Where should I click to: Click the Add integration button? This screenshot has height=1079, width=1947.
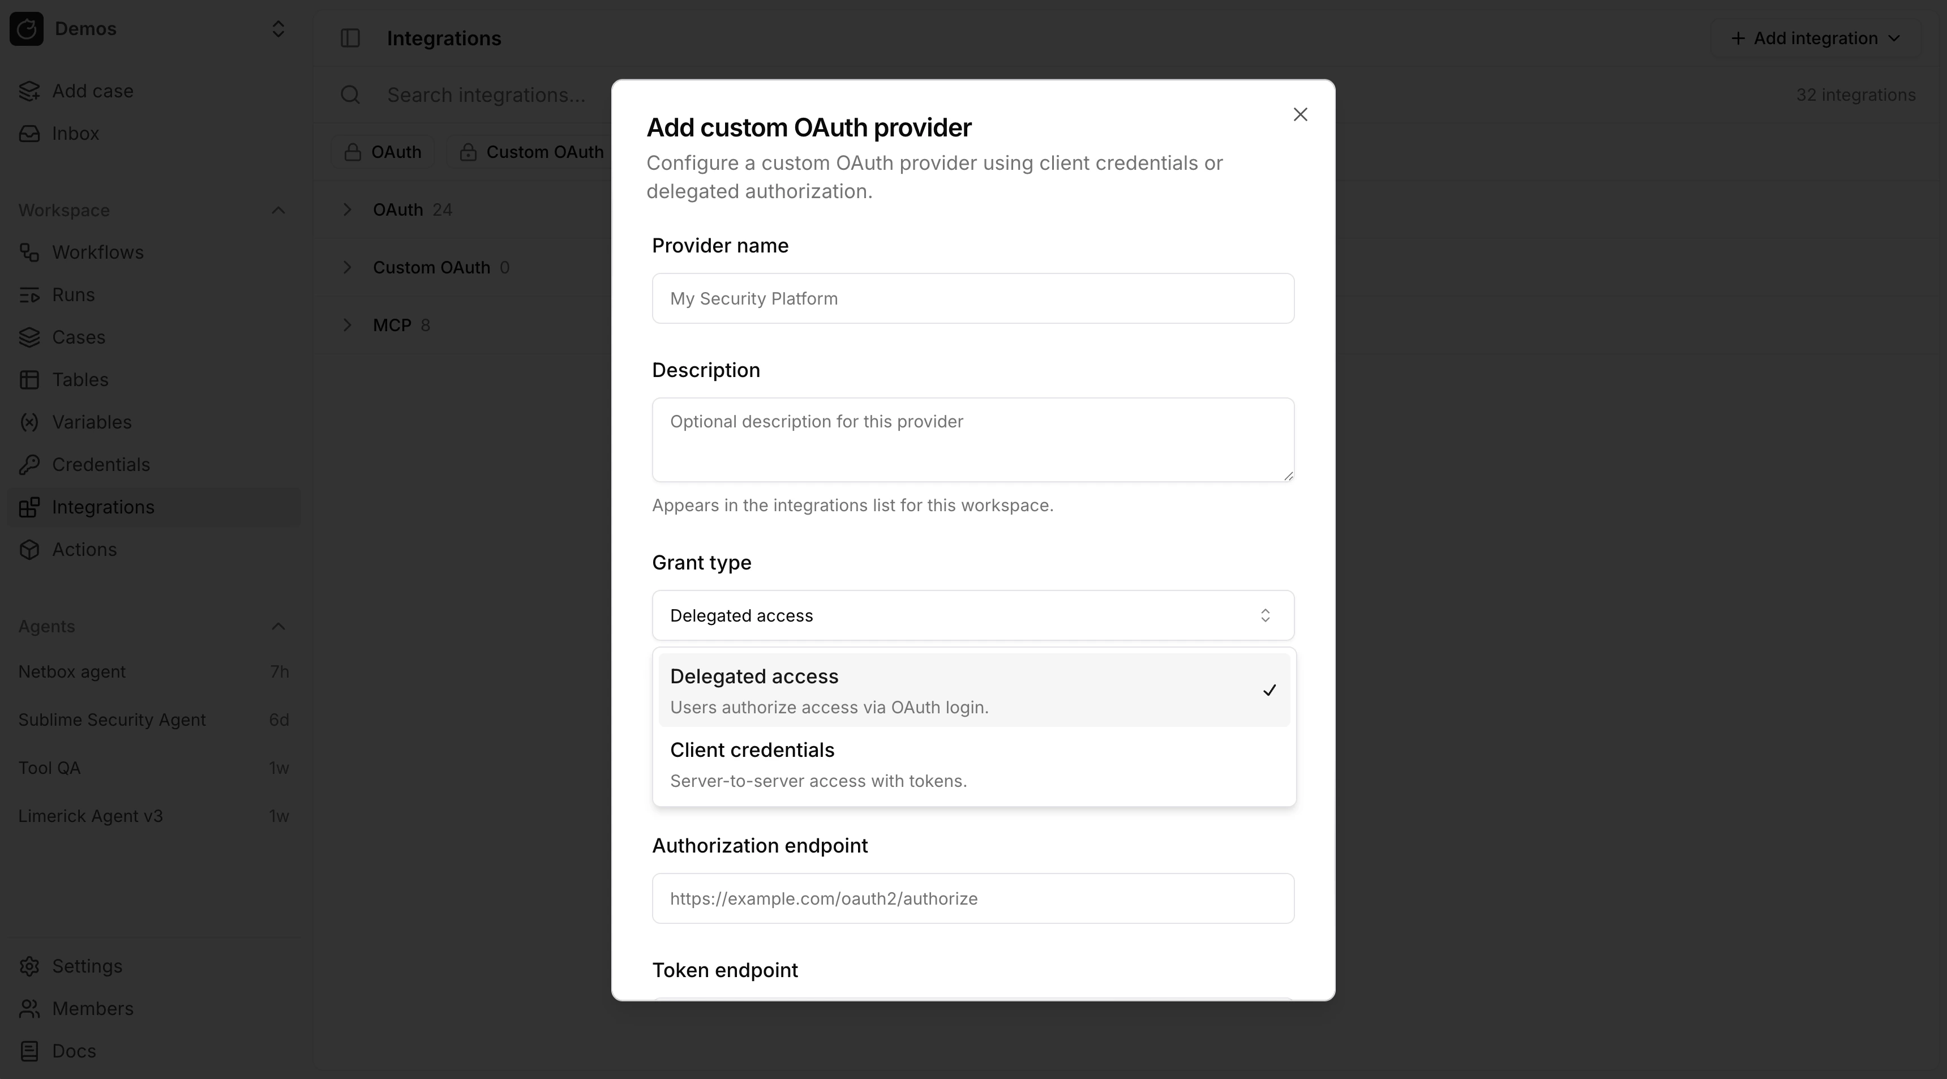(1815, 38)
